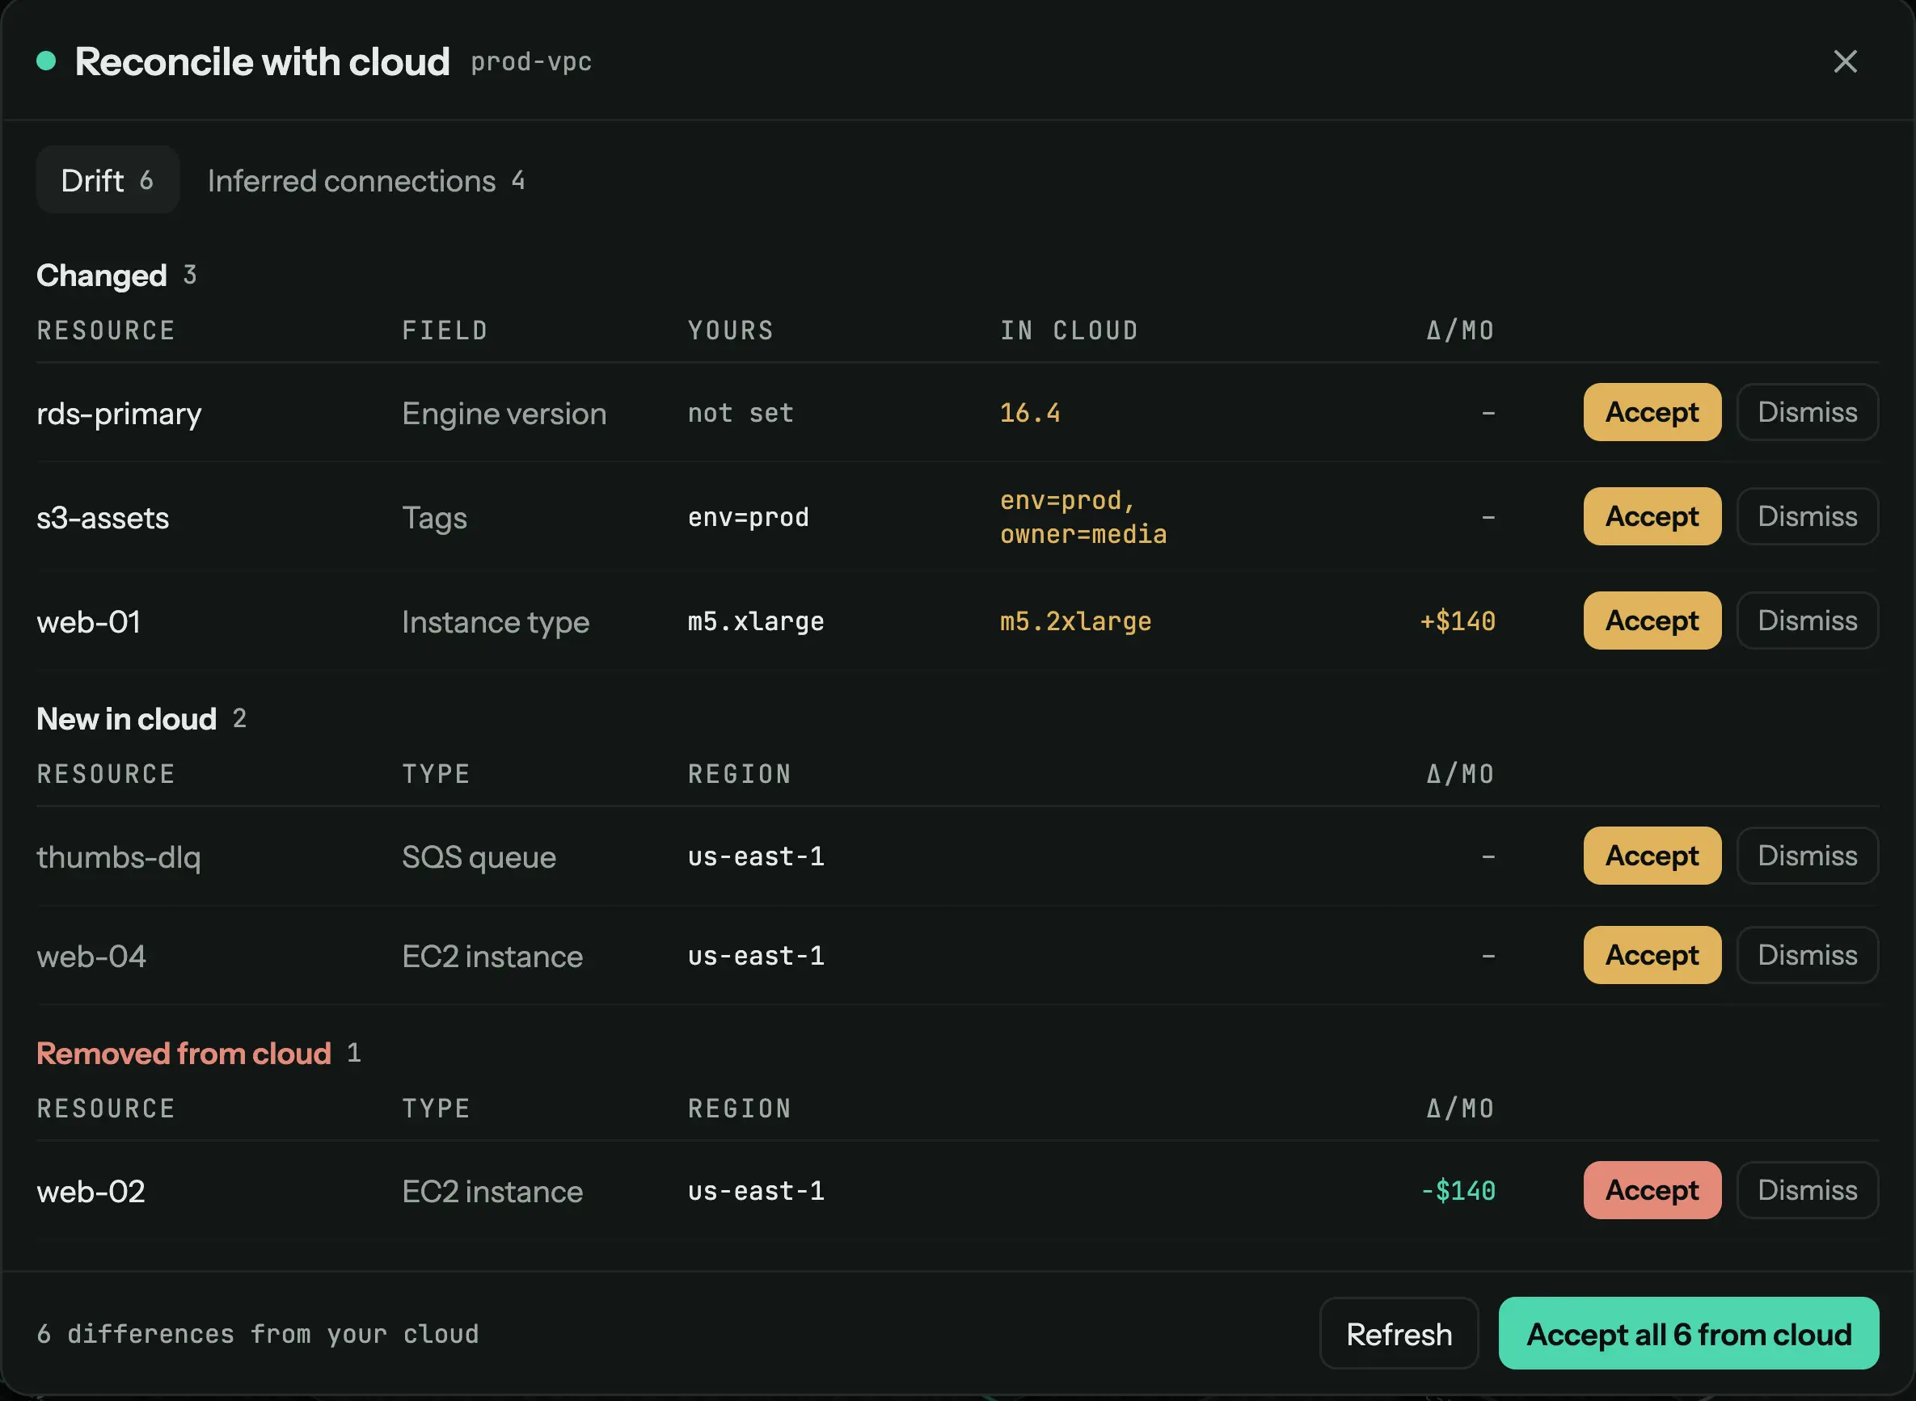Click the Removed from cloud heading
Screen dimensions: 1916x1401
coord(184,1054)
